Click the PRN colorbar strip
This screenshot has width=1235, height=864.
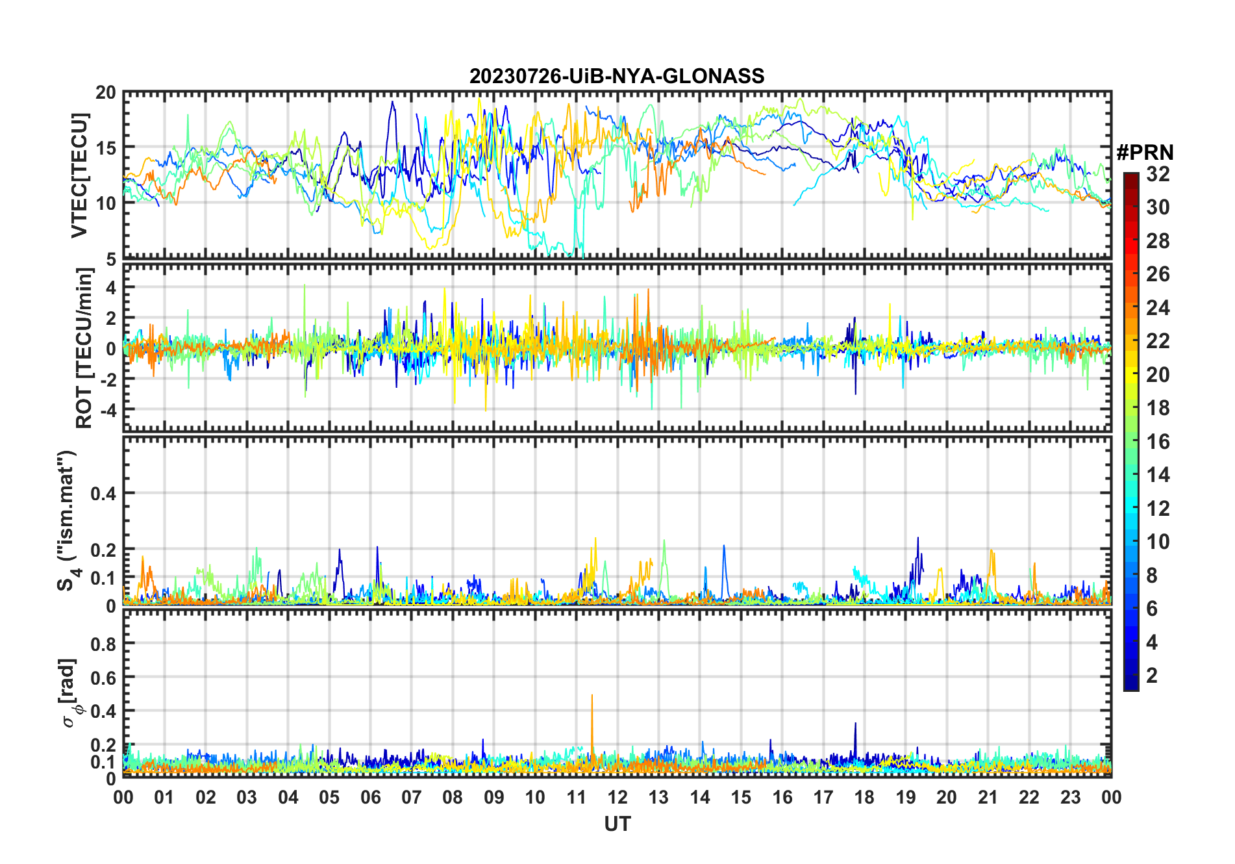[1130, 431]
